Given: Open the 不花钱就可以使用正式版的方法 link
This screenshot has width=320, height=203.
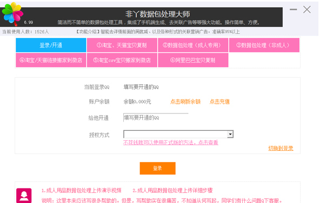Looking at the screenshot, I should click(x=171, y=143).
